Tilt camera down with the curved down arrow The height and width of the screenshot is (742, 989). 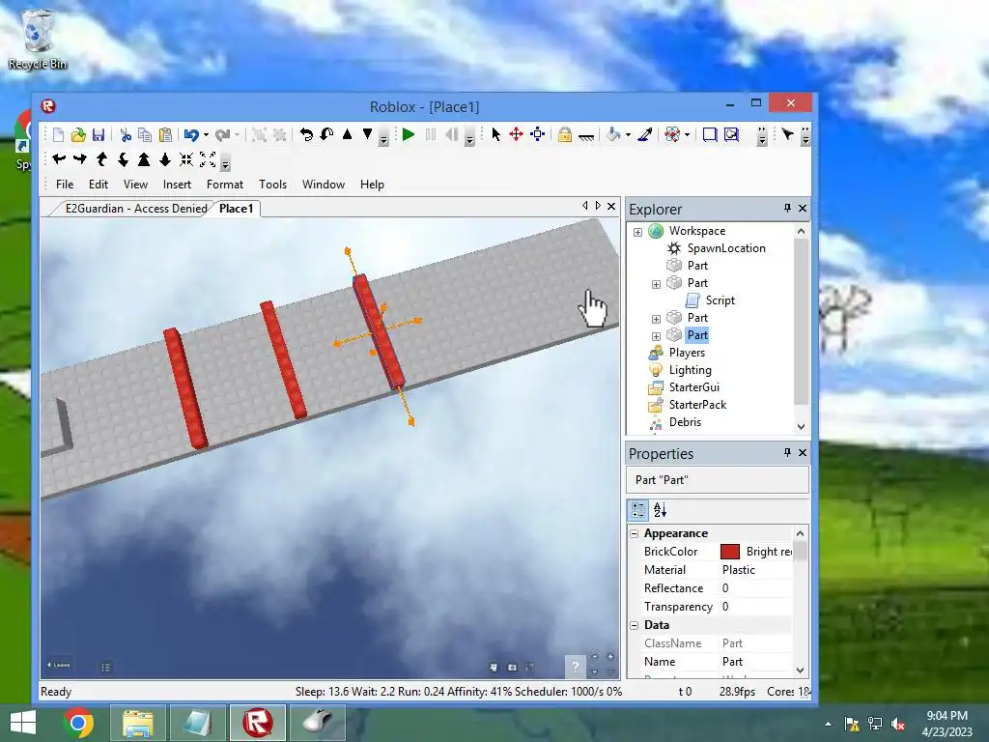(123, 159)
